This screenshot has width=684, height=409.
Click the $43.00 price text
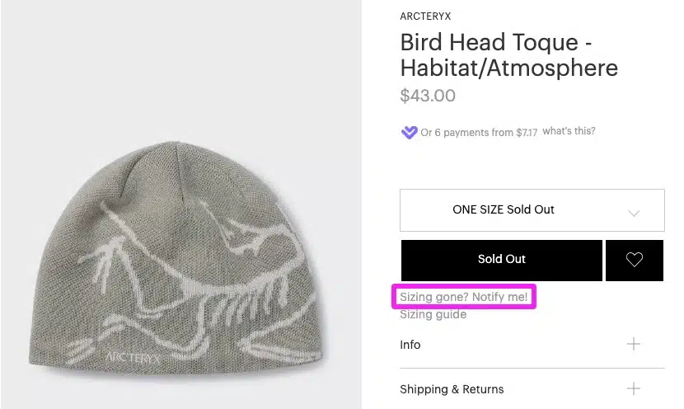(x=428, y=96)
